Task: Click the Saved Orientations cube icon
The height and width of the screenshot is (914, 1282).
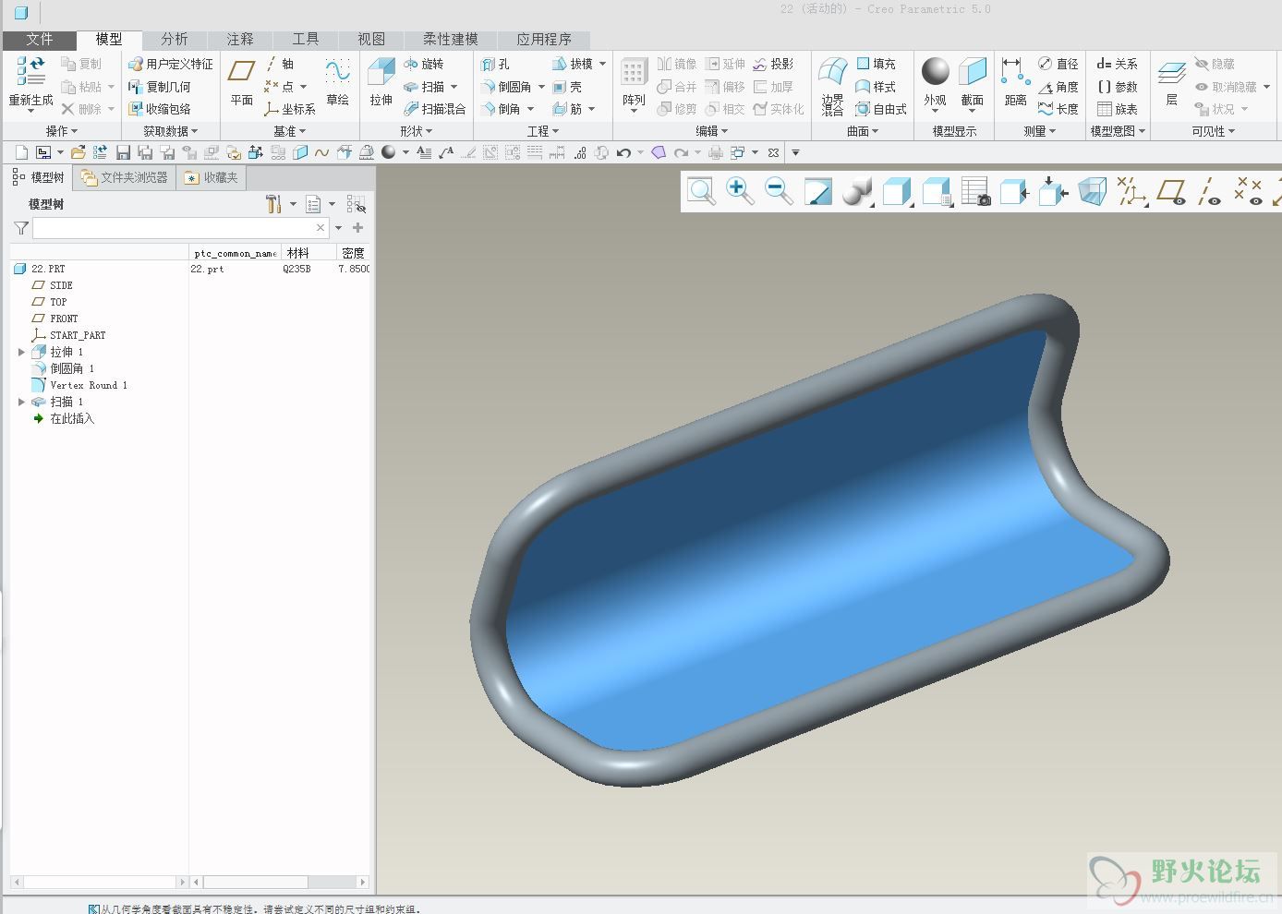Action: pos(937,191)
